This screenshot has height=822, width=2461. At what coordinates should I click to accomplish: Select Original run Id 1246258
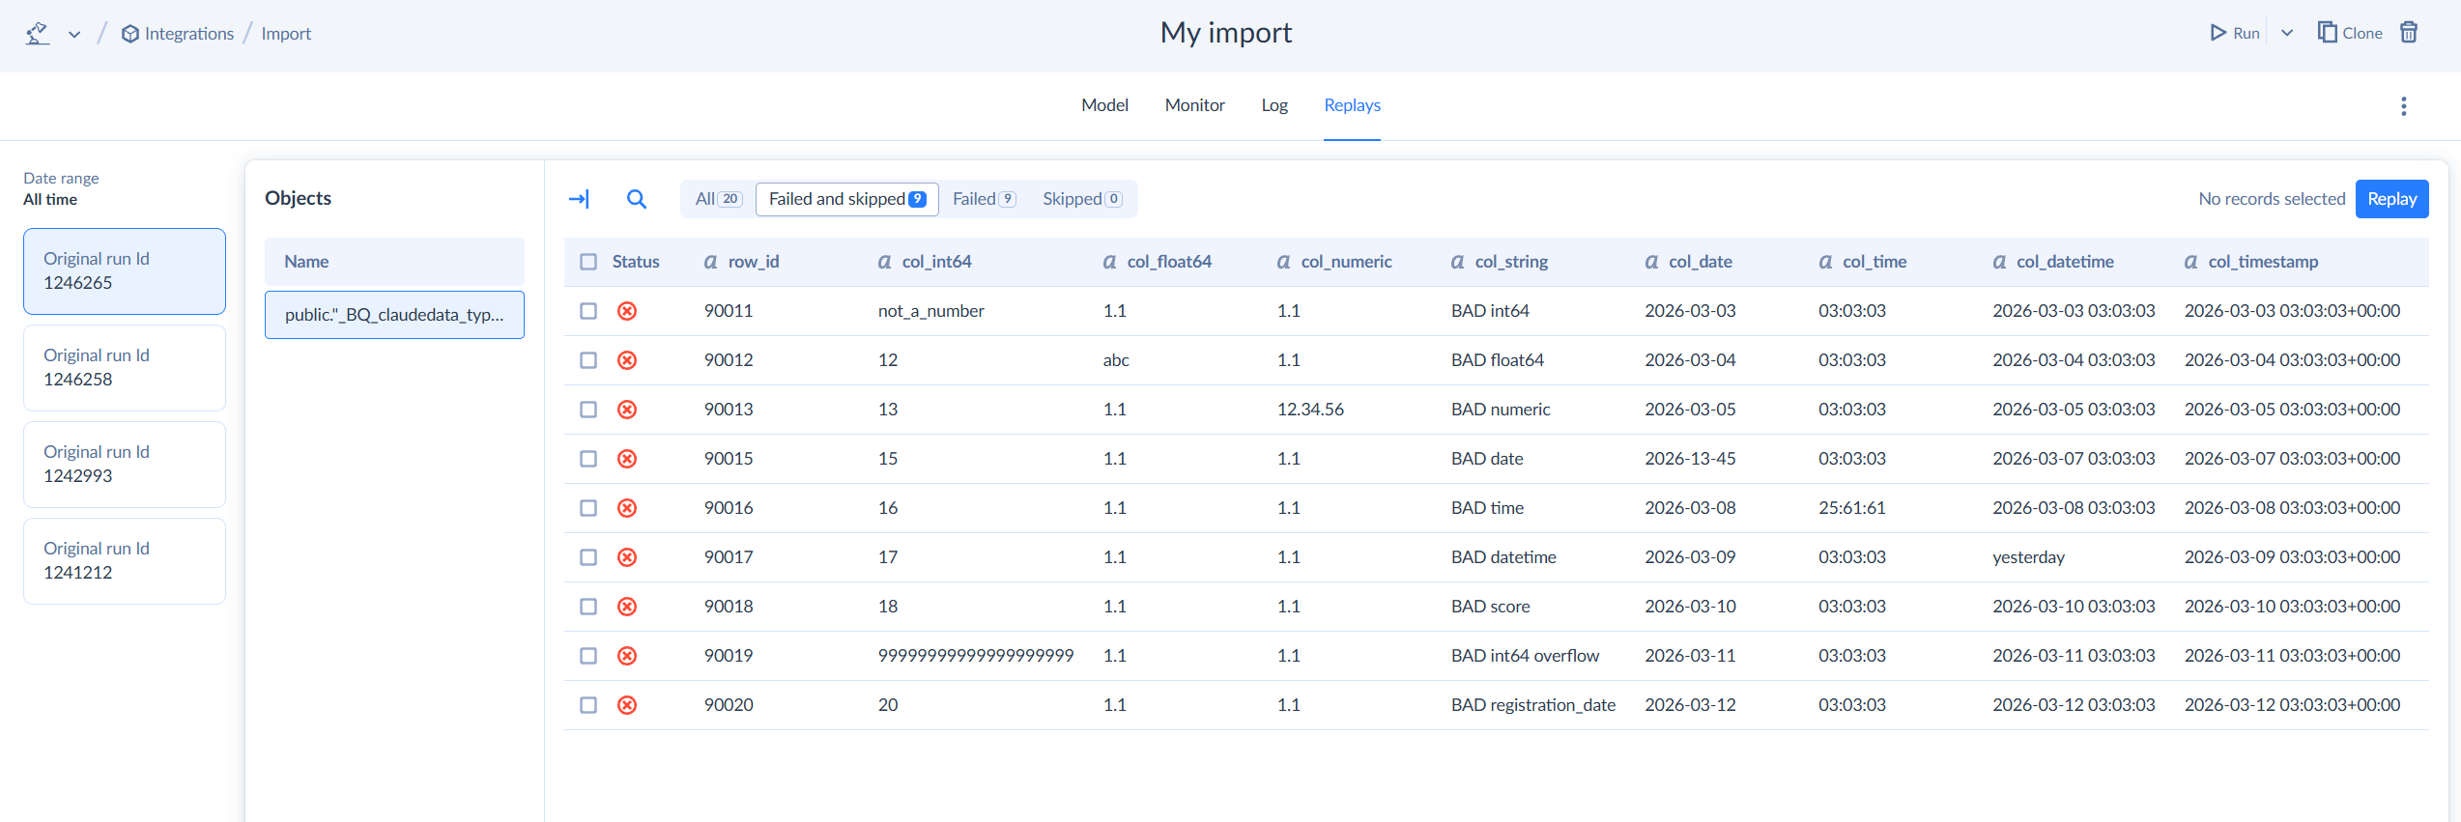point(125,368)
